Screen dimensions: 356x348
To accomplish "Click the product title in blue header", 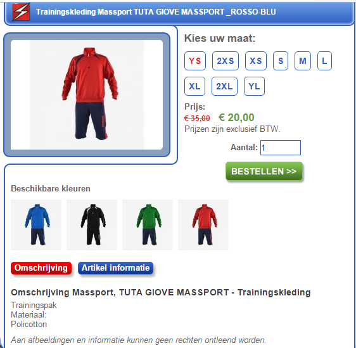I will pos(156,12).
